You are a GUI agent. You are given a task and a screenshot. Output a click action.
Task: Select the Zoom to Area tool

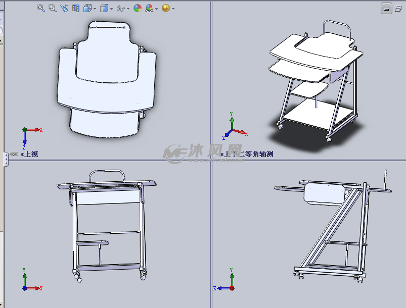pyautogui.click(x=52, y=8)
